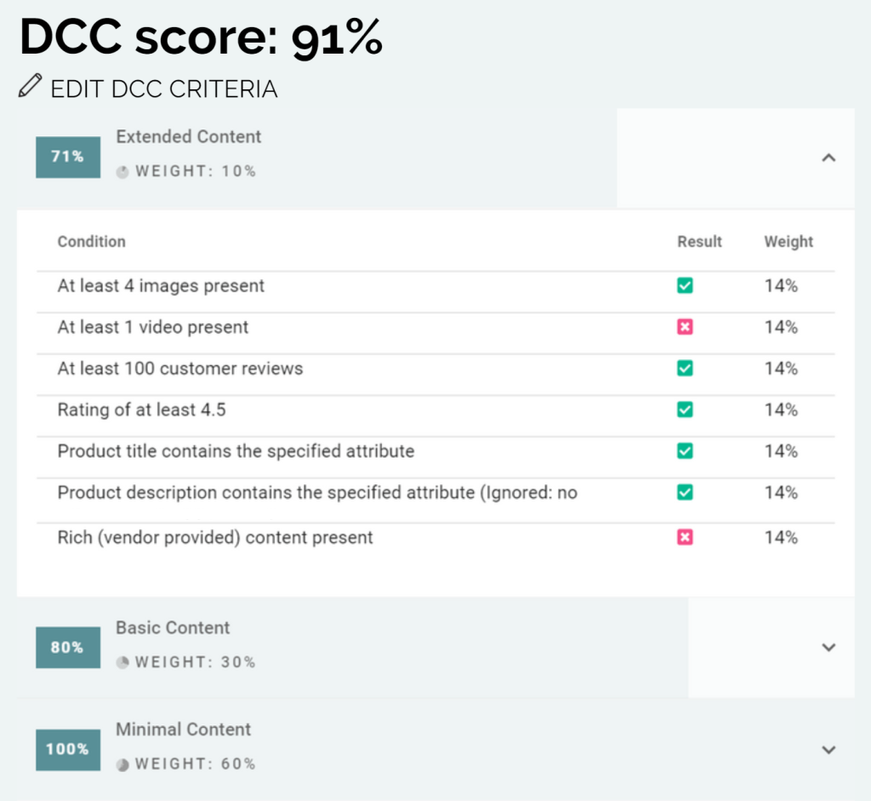Expand the Basic Content section

tap(830, 647)
